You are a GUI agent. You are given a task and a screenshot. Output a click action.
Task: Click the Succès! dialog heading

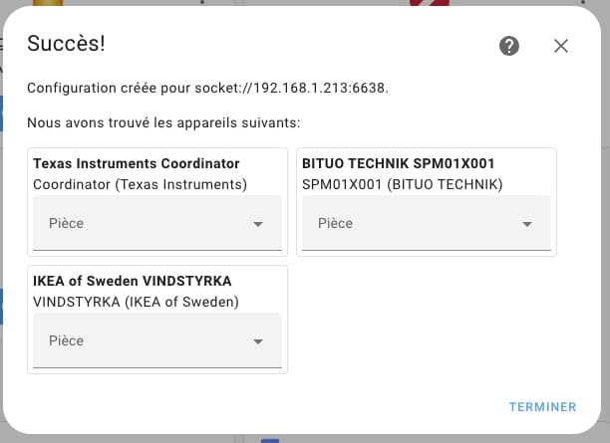(x=66, y=43)
